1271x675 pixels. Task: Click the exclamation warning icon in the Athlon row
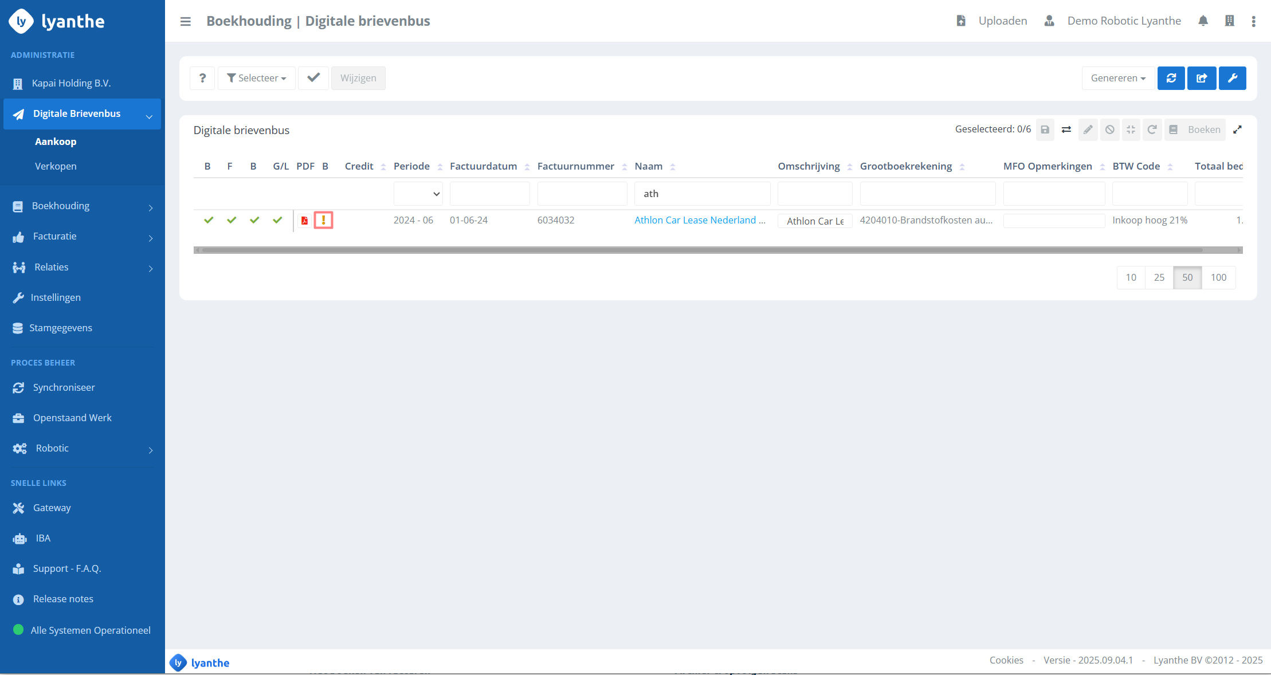coord(324,220)
